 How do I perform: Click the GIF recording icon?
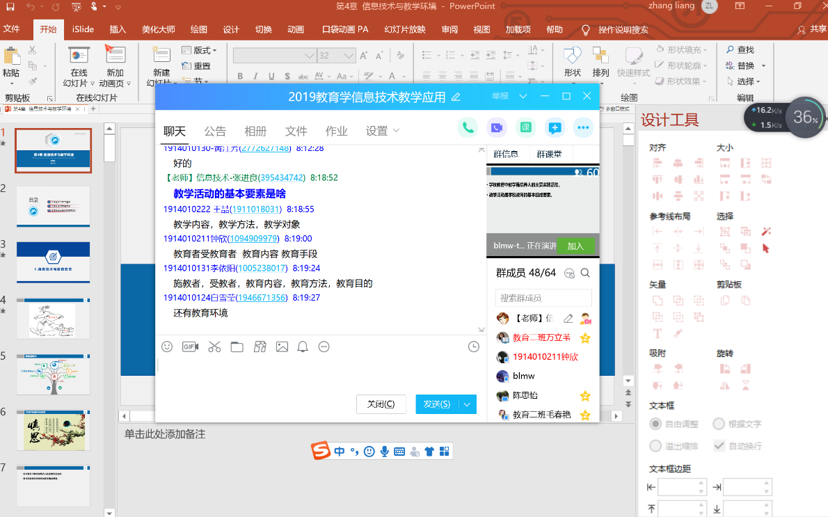[x=190, y=347]
